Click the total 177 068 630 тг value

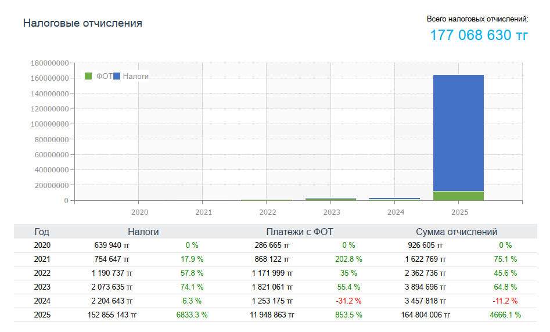[479, 35]
